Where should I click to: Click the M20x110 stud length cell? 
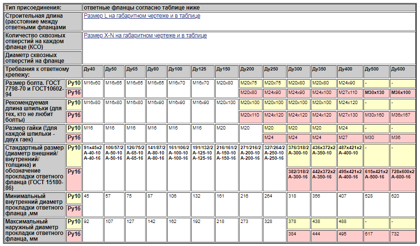tap(250, 117)
